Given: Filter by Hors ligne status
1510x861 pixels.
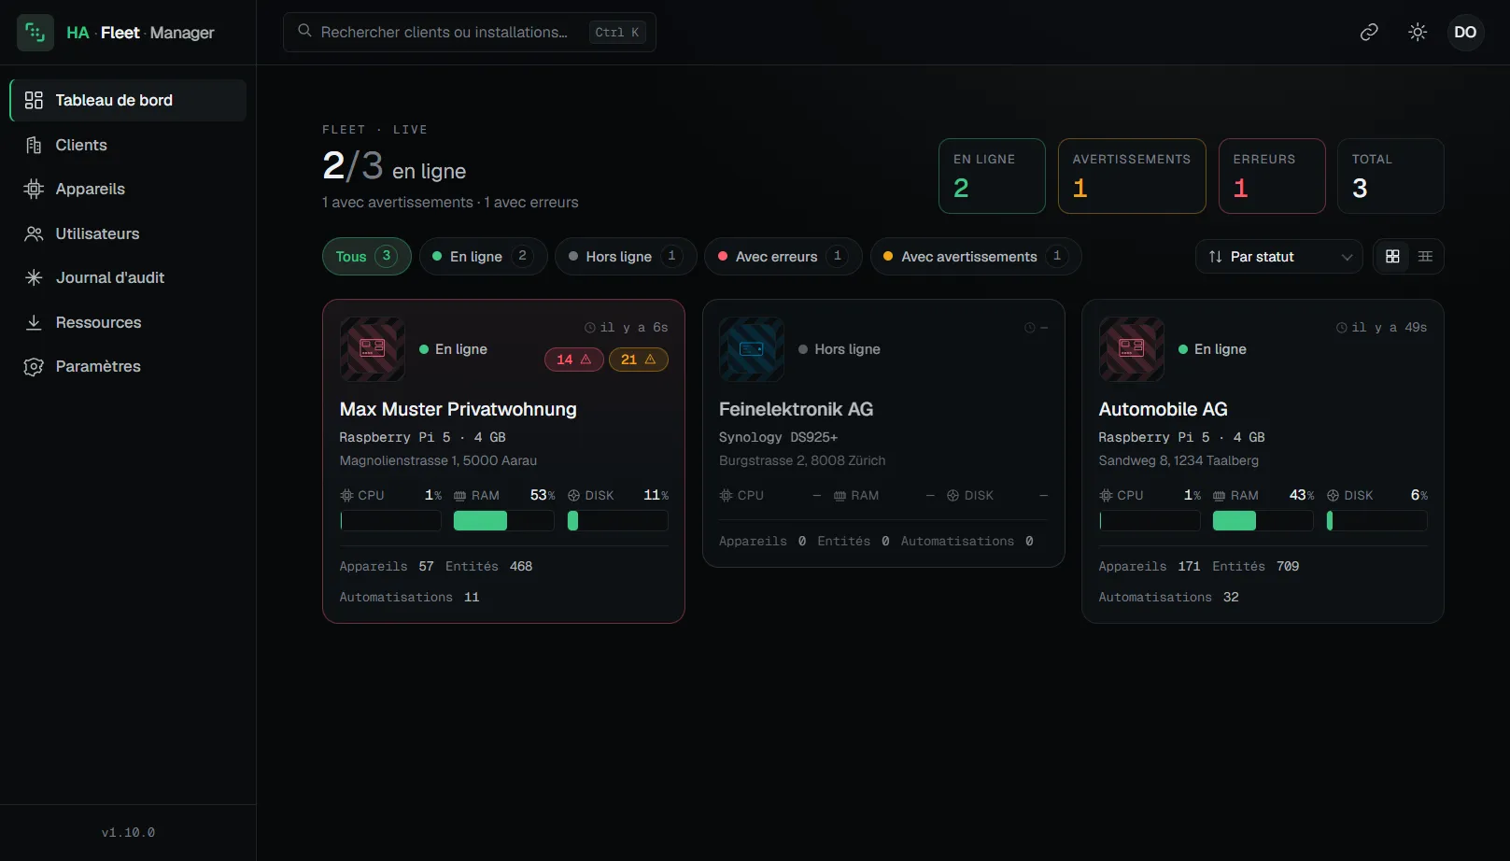Looking at the screenshot, I should [626, 257].
